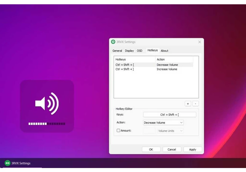Open the Volume Units dropdown
The image size is (246, 172).
(x=170, y=131)
